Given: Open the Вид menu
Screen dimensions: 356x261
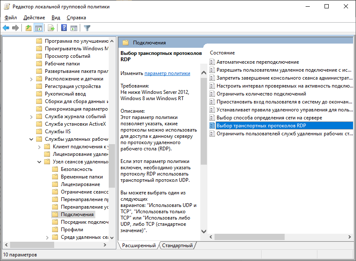Looking at the screenshot, I should [56, 18].
